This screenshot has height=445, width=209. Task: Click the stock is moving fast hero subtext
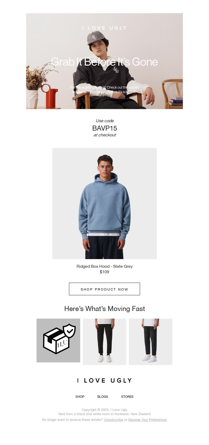tap(104, 89)
